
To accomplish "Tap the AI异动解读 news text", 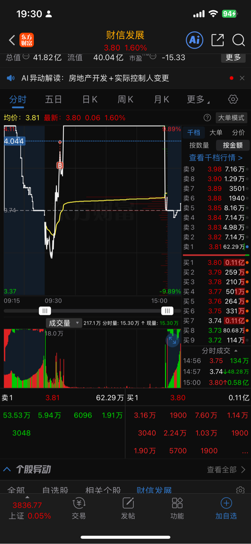I will [x=95, y=78].
